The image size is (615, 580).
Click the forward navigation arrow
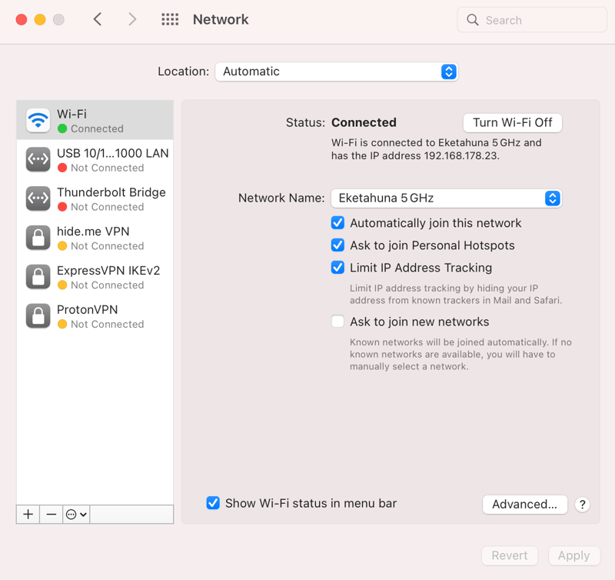coord(132,19)
